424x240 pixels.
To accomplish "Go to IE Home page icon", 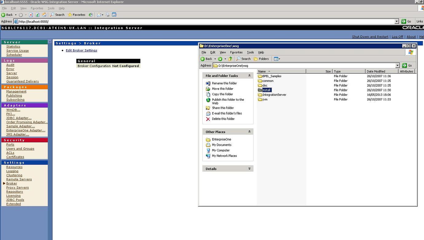I will 44,15.
